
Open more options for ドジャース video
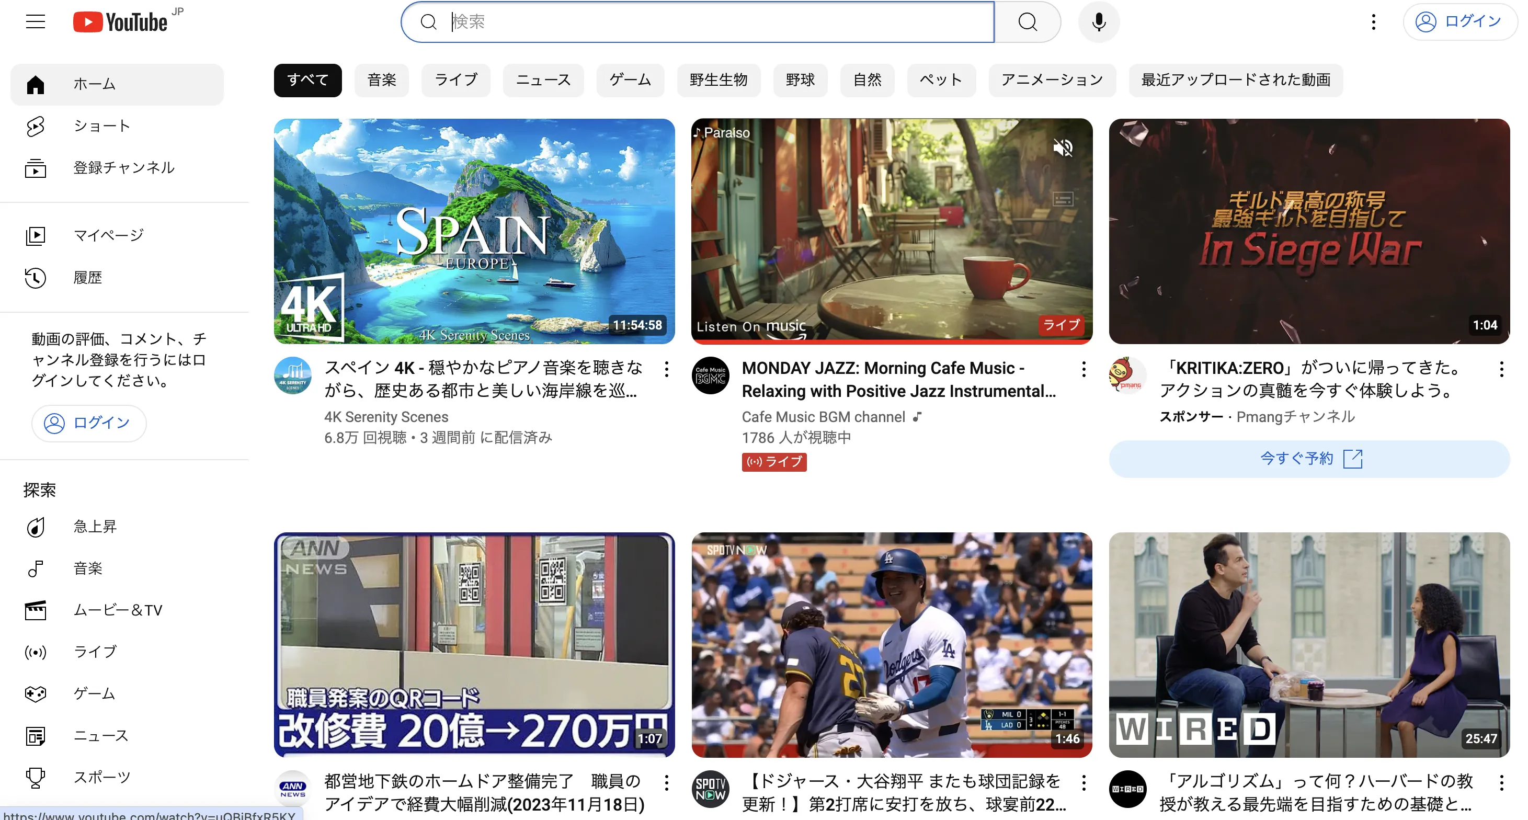pos(1084,783)
